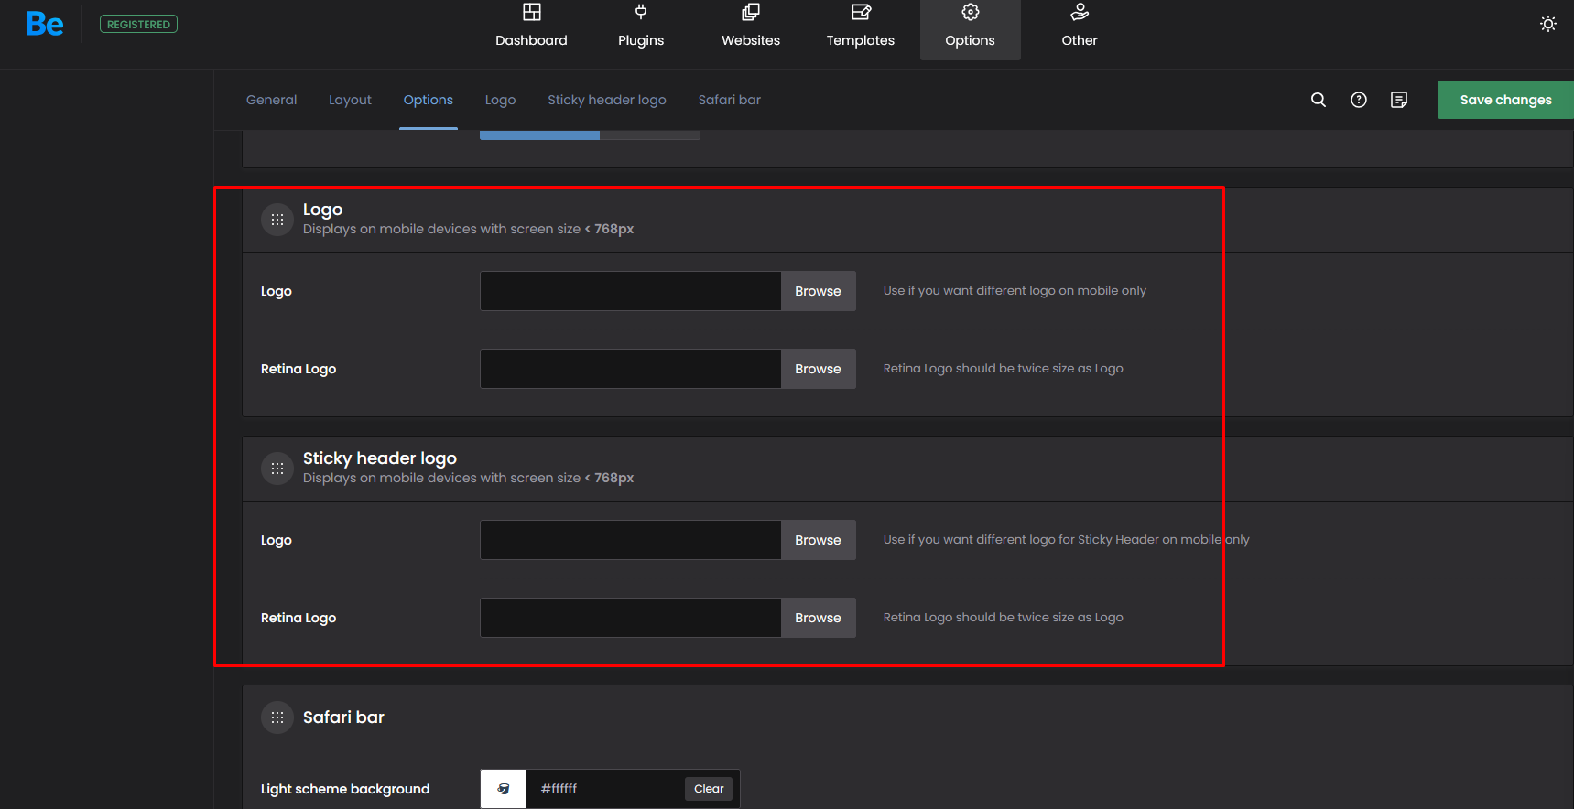Select the Options sub tab
Image resolution: width=1574 pixels, height=809 pixels.
429,100
